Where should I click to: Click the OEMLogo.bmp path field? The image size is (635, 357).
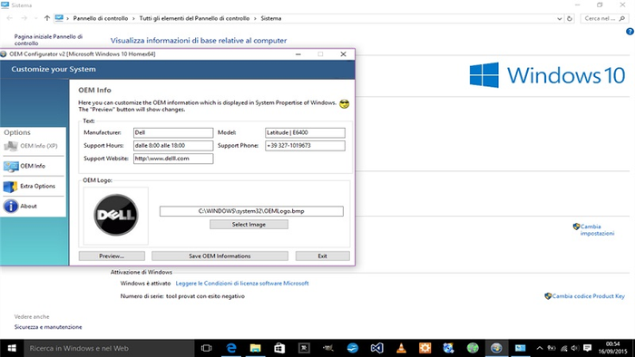[x=251, y=211]
